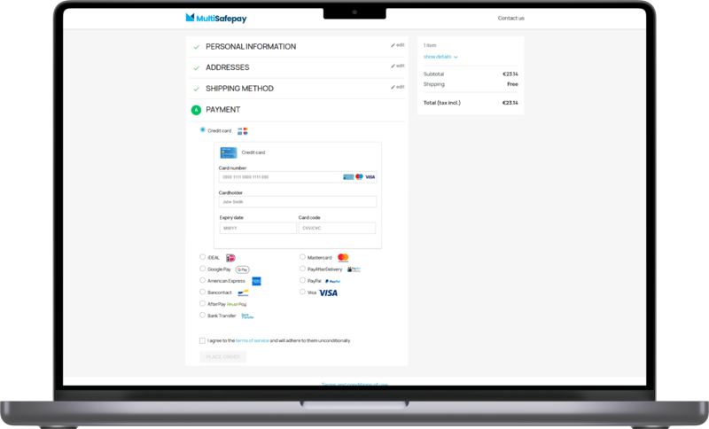Click the 1 item text

tap(430, 45)
